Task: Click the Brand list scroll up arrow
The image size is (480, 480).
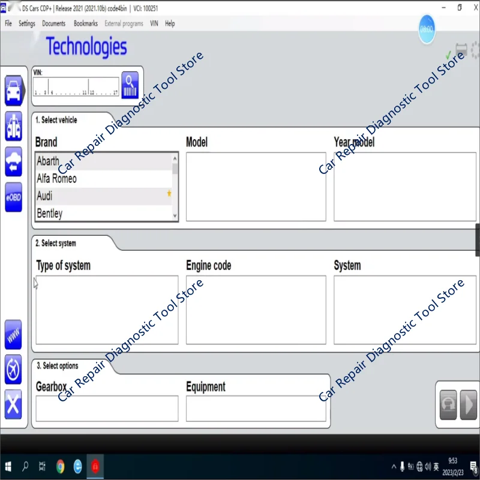Action: pos(175,158)
